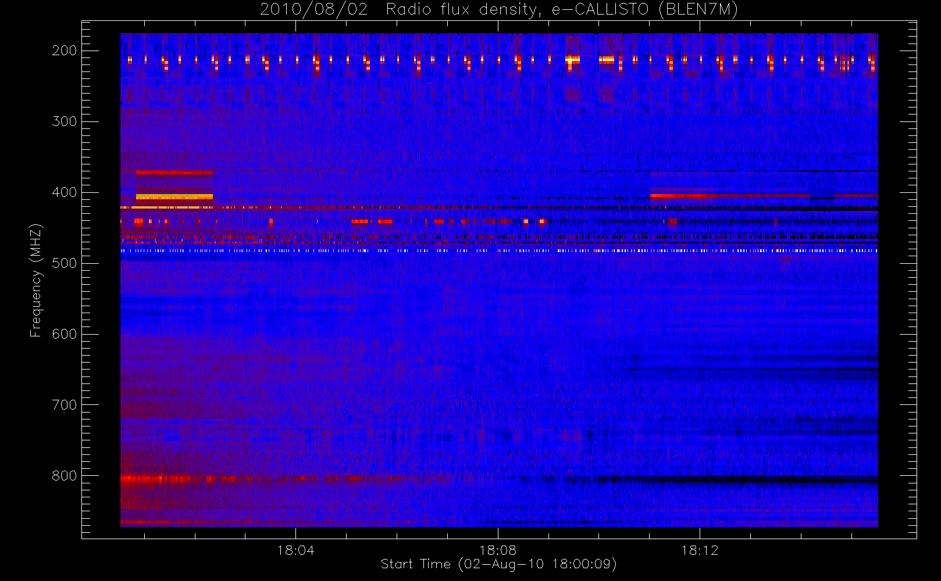Click the plot title "2010/08/02 Radio flux density, e-CALLISTO (BLEN7M)"
Image resolution: width=941 pixels, height=581 pixels.
pyautogui.click(x=499, y=10)
